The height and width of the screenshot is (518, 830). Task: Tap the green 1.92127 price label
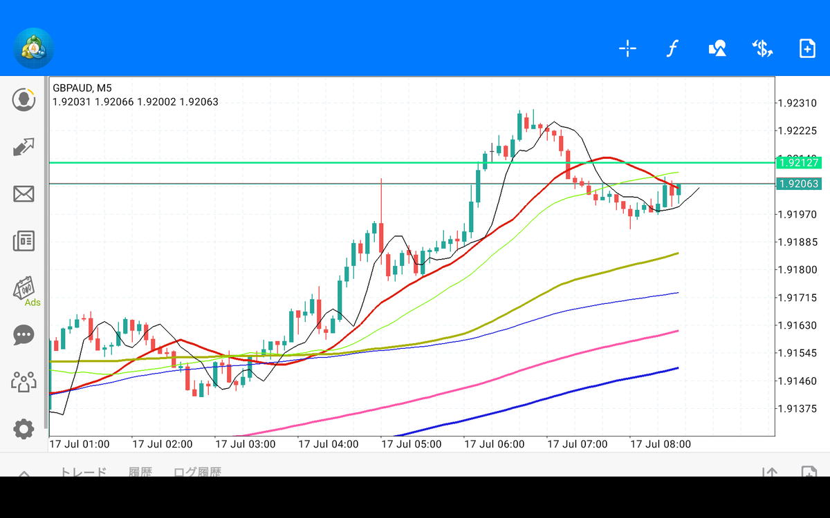pyautogui.click(x=798, y=163)
